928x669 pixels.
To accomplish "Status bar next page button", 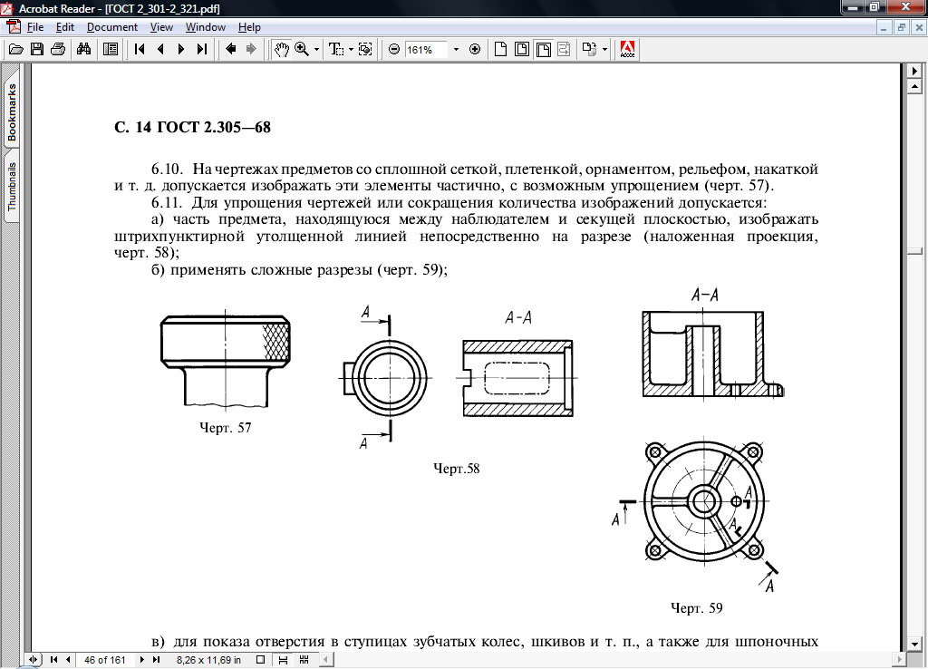I will 142,660.
